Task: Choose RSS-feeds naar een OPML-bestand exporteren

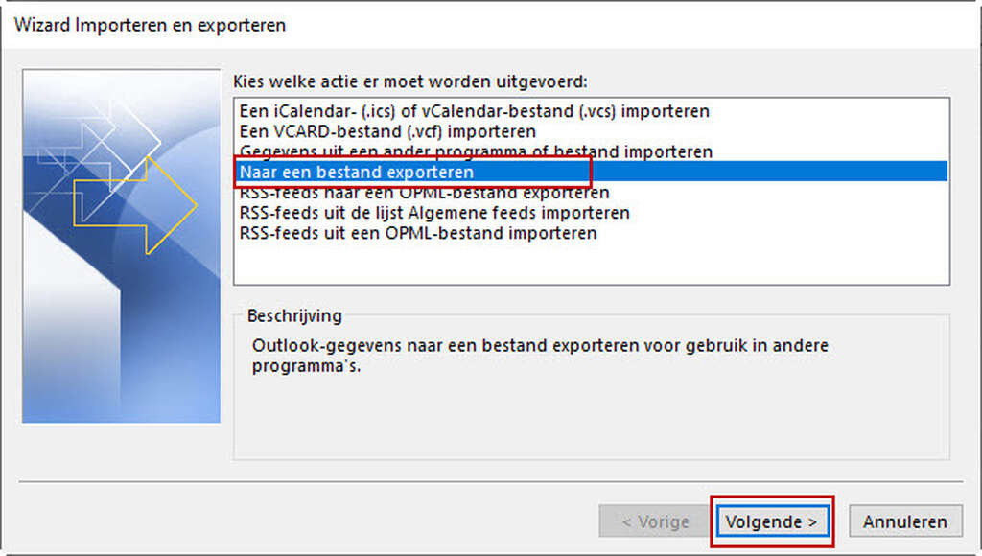Action: [424, 193]
